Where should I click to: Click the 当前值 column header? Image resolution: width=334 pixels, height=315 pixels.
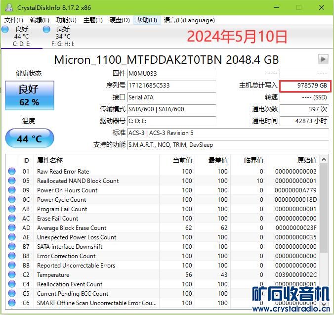(x=177, y=160)
